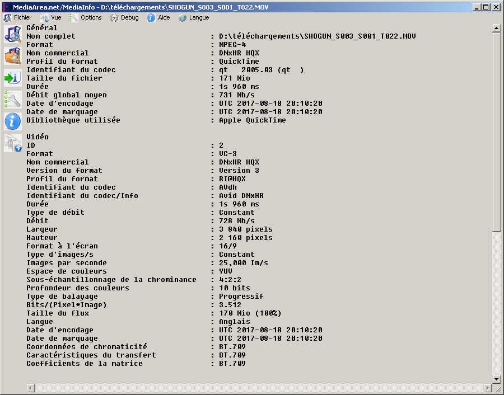Click the '16/9' aspect ratio value
Viewport: 504px width, 395px height.
[227, 246]
